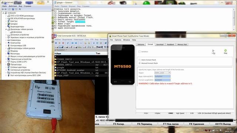
Task: Click the Ports (COM и LPT) device icon
Action: coord(9,62)
